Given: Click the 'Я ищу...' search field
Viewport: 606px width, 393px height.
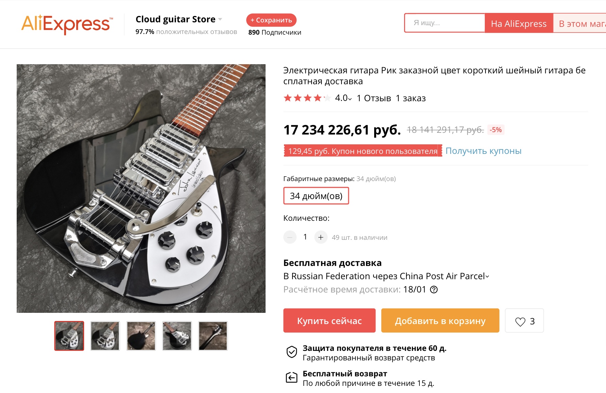Looking at the screenshot, I should coord(444,23).
